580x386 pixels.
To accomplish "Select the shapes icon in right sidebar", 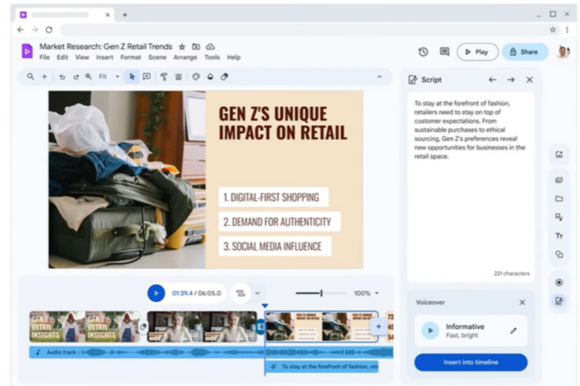I will (x=559, y=255).
